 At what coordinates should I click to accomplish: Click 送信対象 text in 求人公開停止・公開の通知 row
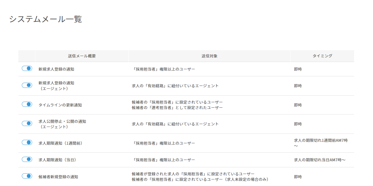(x=175, y=124)
